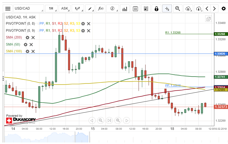Click the date 18 on time axis

pos(172,129)
